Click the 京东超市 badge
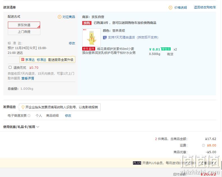 click(x=89, y=49)
